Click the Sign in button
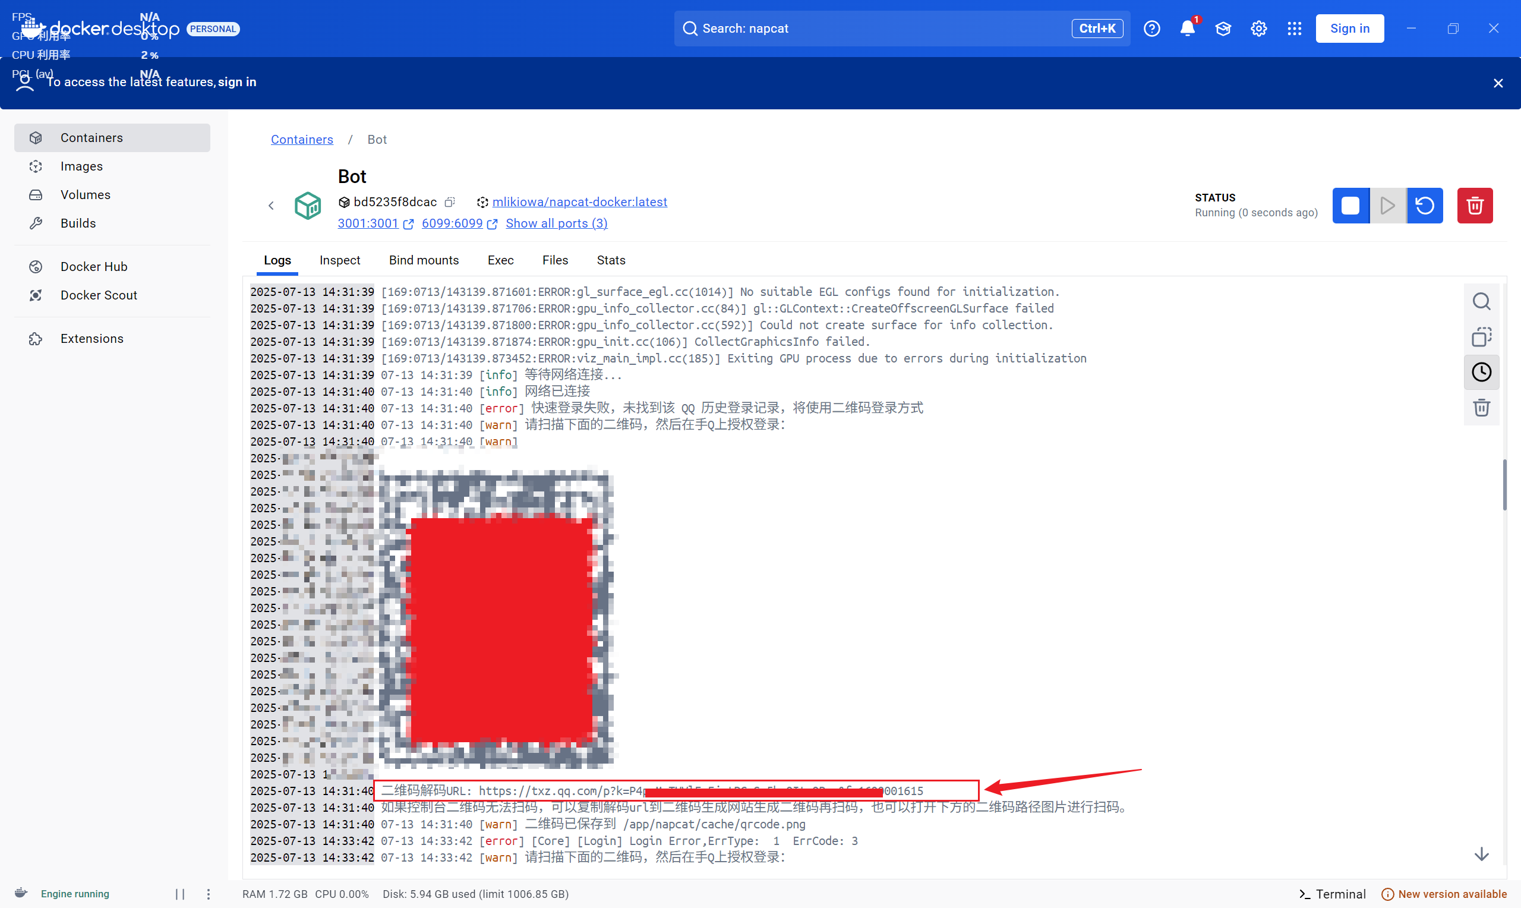The width and height of the screenshot is (1521, 908). (x=1350, y=28)
